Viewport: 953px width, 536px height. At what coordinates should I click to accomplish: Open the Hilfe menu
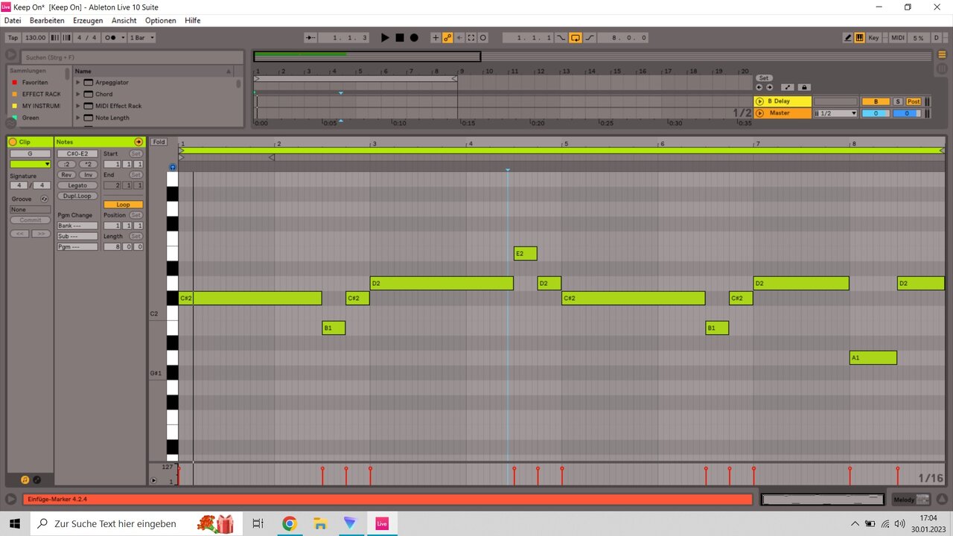click(193, 20)
